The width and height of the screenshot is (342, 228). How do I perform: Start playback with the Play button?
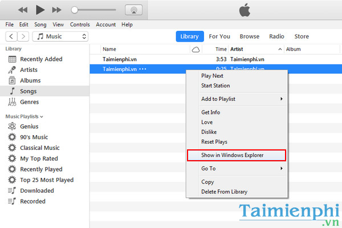point(40,10)
